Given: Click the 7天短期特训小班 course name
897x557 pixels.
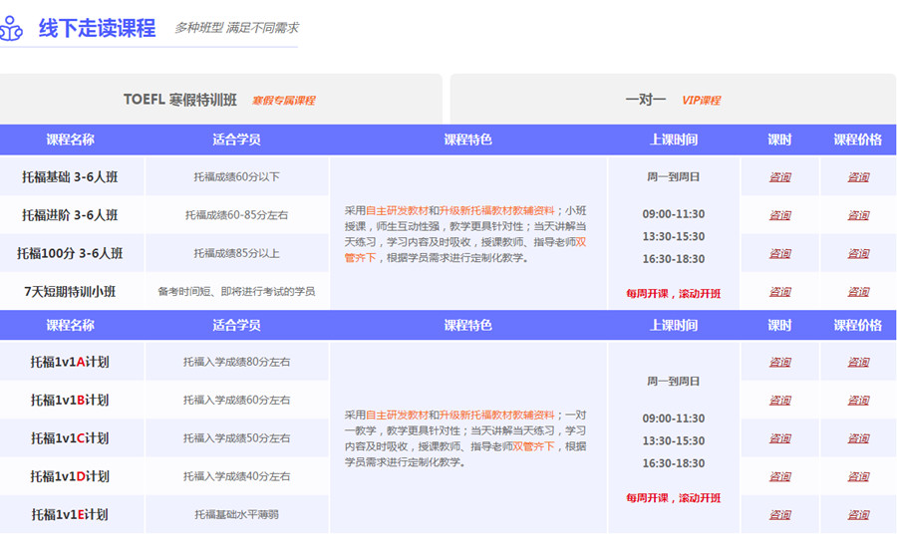Looking at the screenshot, I should pyautogui.click(x=70, y=292).
